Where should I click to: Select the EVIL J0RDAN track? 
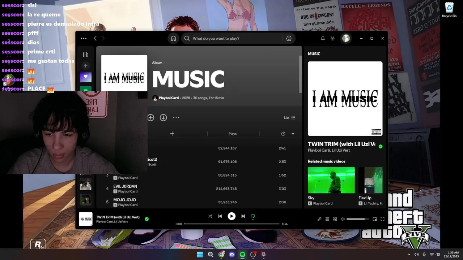click(x=125, y=186)
